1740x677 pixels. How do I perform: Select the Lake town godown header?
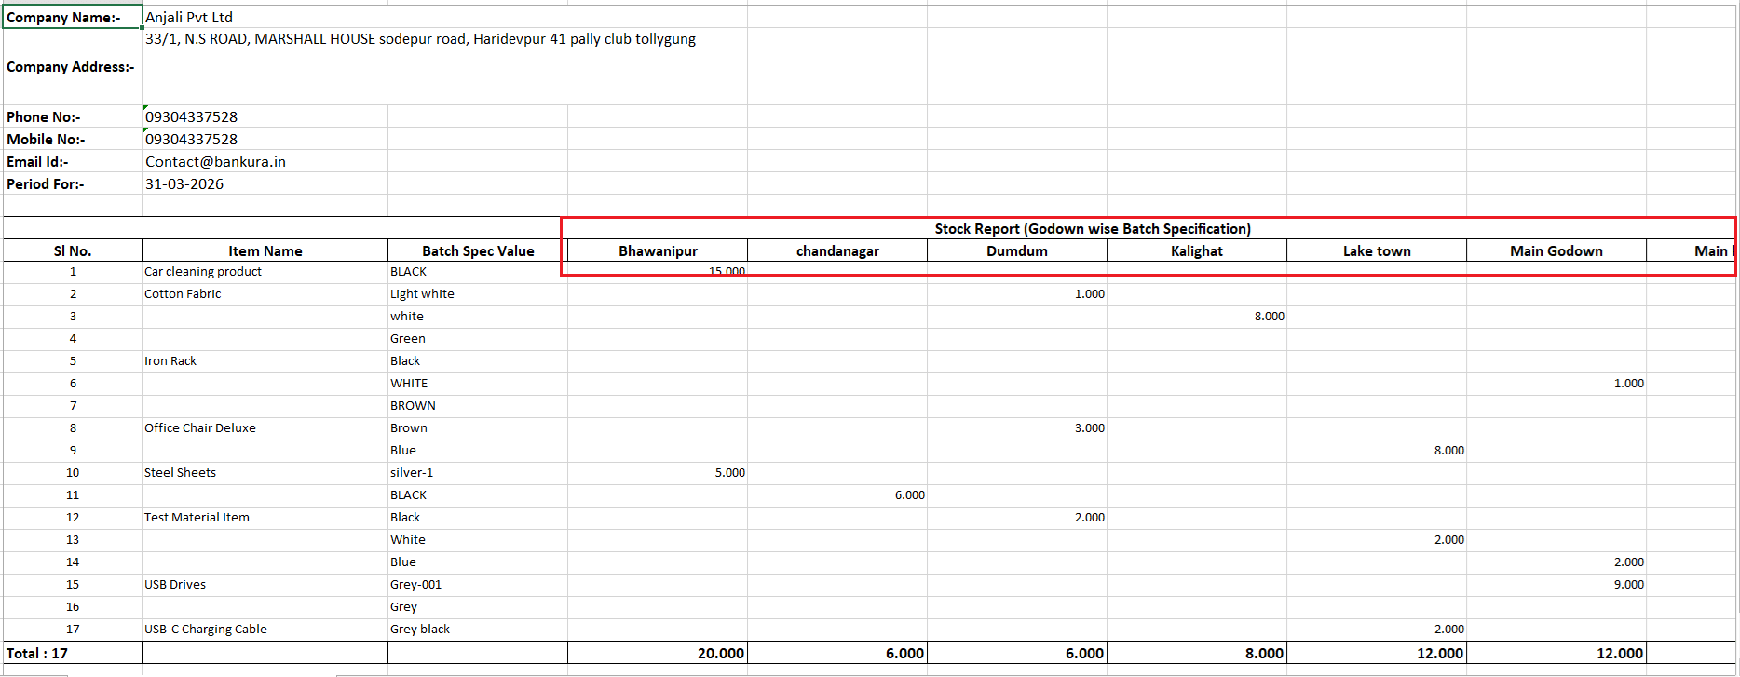click(x=1376, y=250)
